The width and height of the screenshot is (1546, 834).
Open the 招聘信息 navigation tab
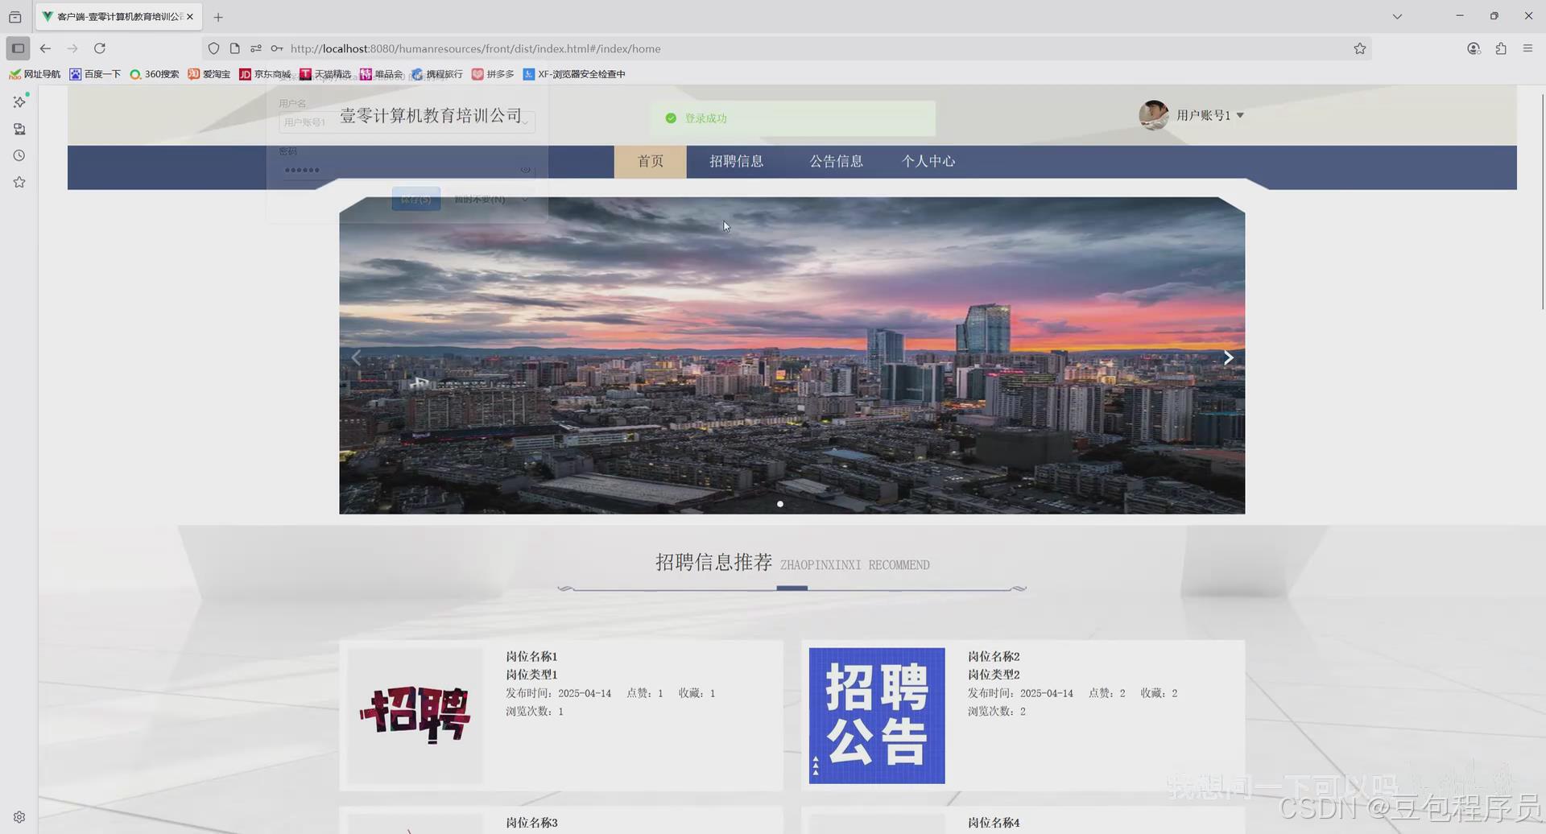[x=737, y=161]
